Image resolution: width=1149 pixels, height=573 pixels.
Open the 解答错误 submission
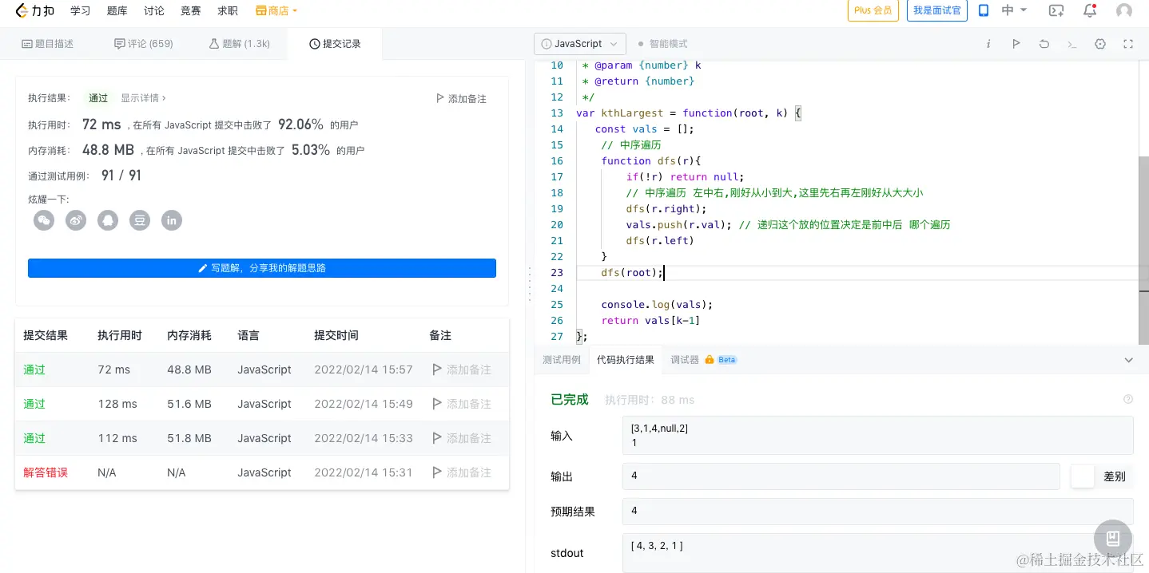pos(46,472)
